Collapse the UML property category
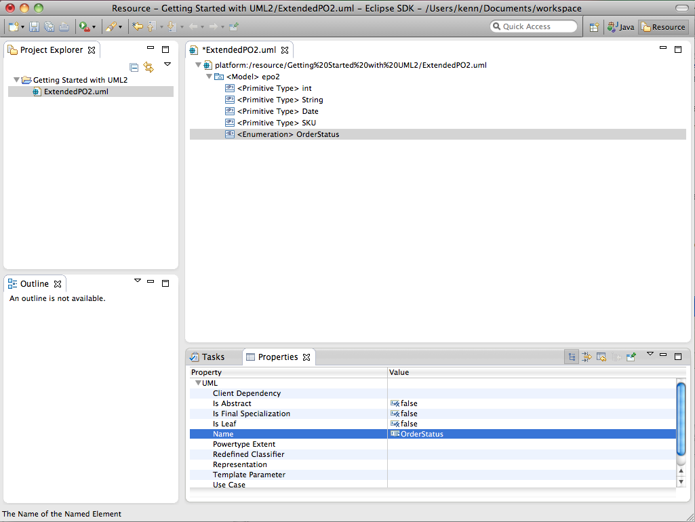 click(198, 383)
